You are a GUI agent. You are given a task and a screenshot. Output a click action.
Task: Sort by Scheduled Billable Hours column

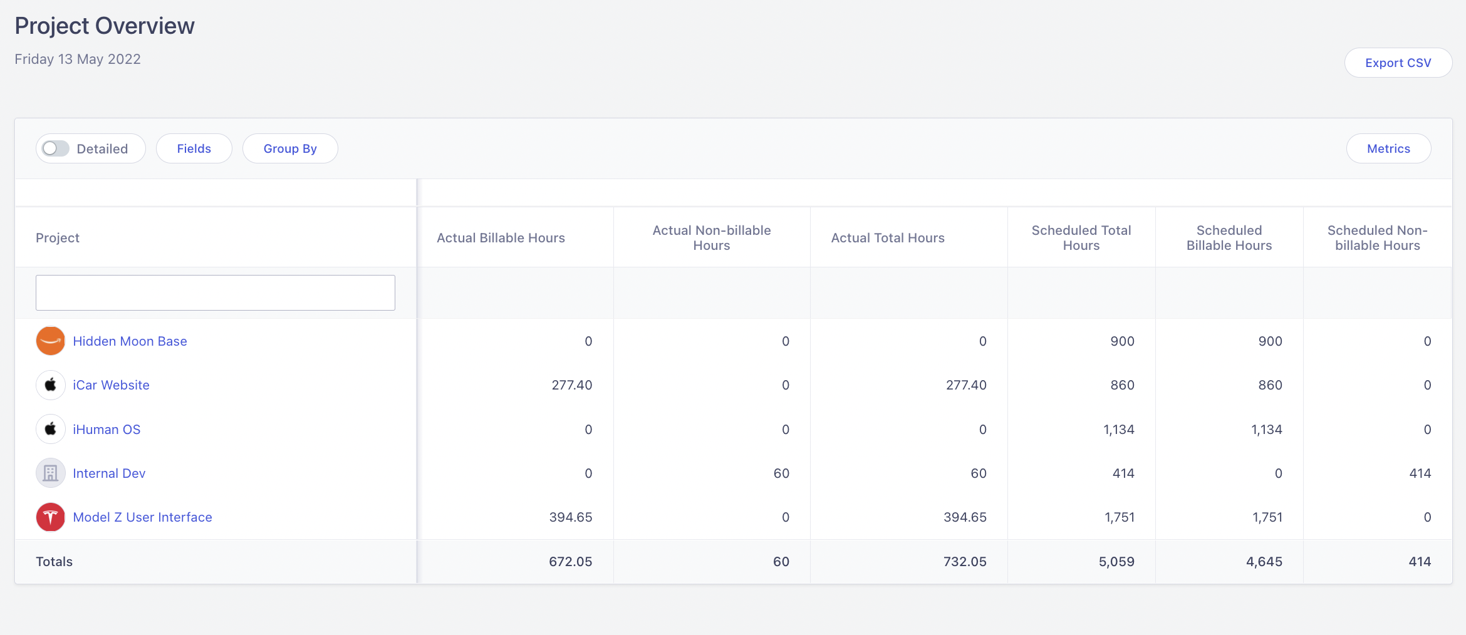pos(1229,238)
